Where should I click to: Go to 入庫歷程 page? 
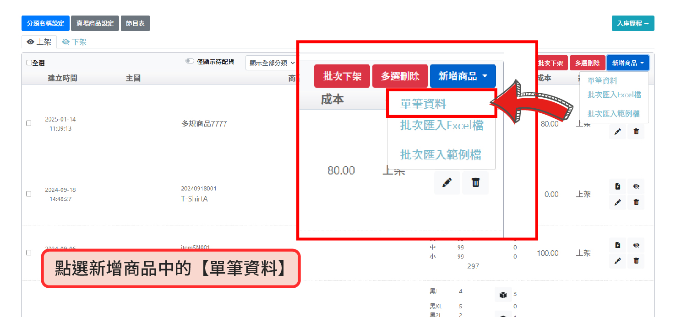[632, 23]
